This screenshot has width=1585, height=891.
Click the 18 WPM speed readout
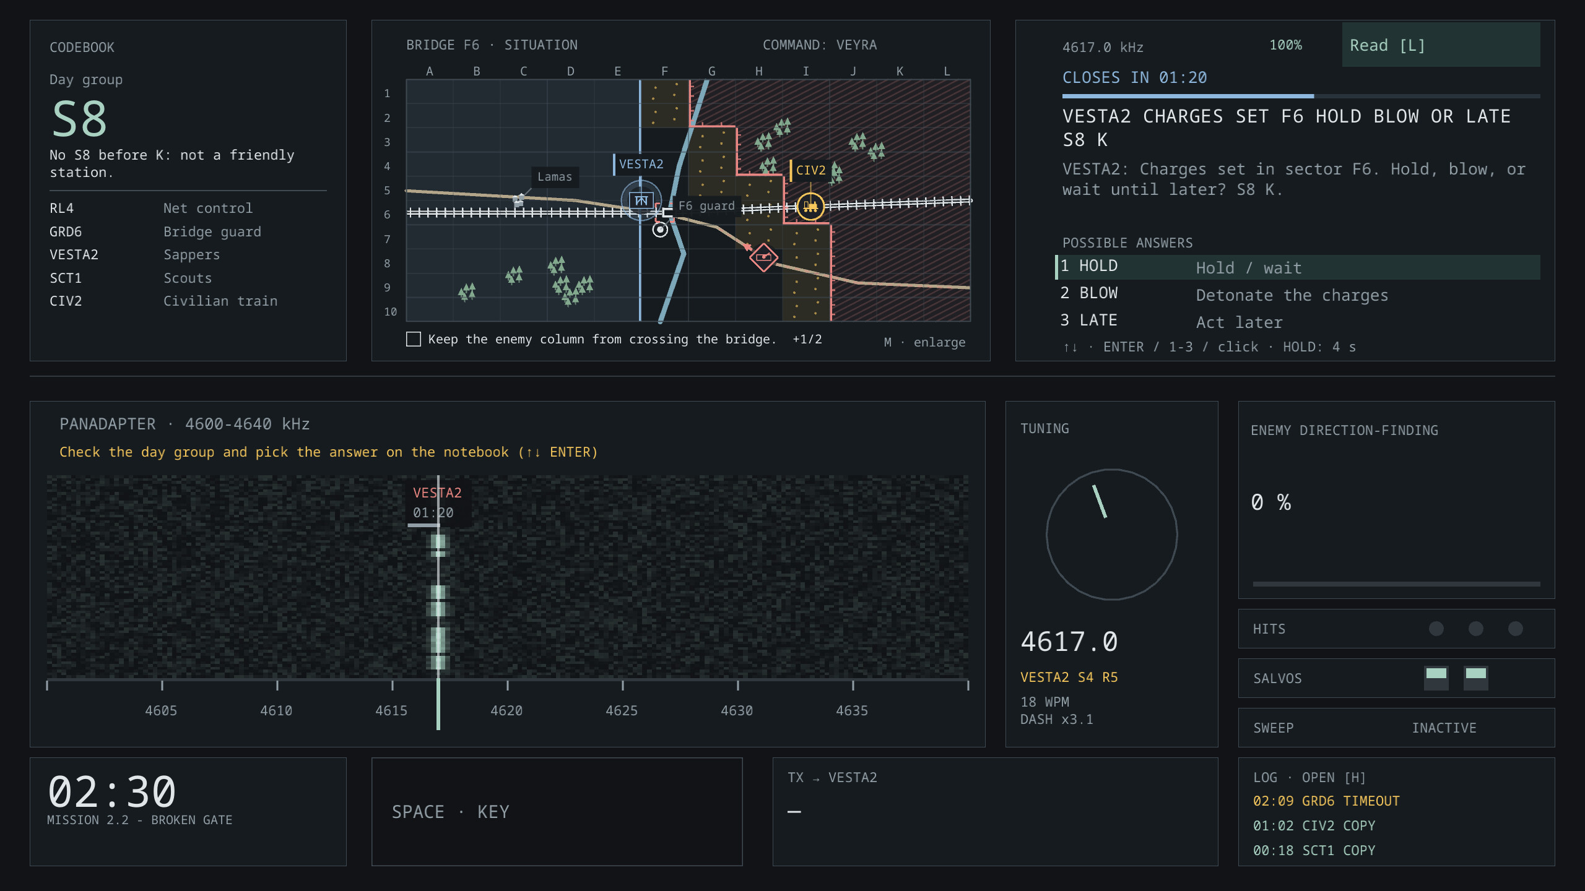[1044, 702]
